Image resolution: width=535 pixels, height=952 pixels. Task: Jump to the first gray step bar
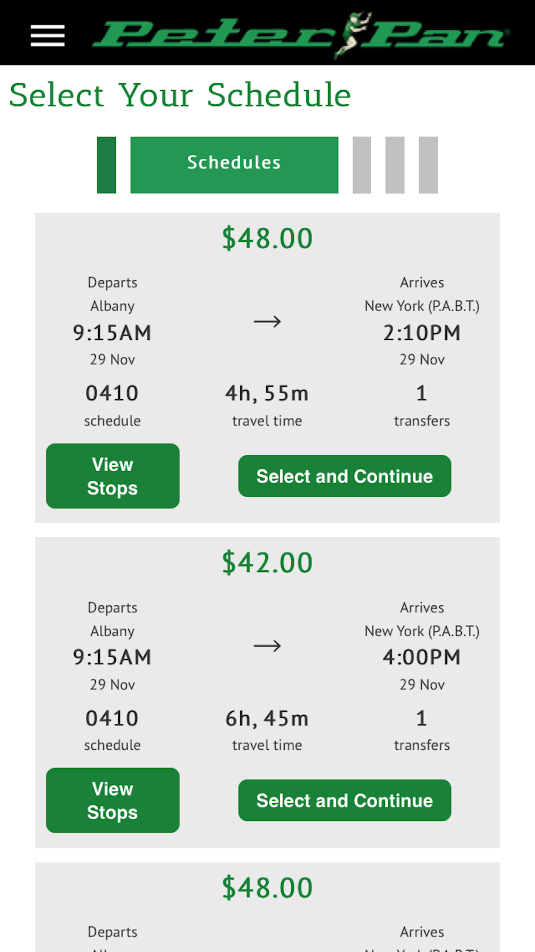point(362,165)
